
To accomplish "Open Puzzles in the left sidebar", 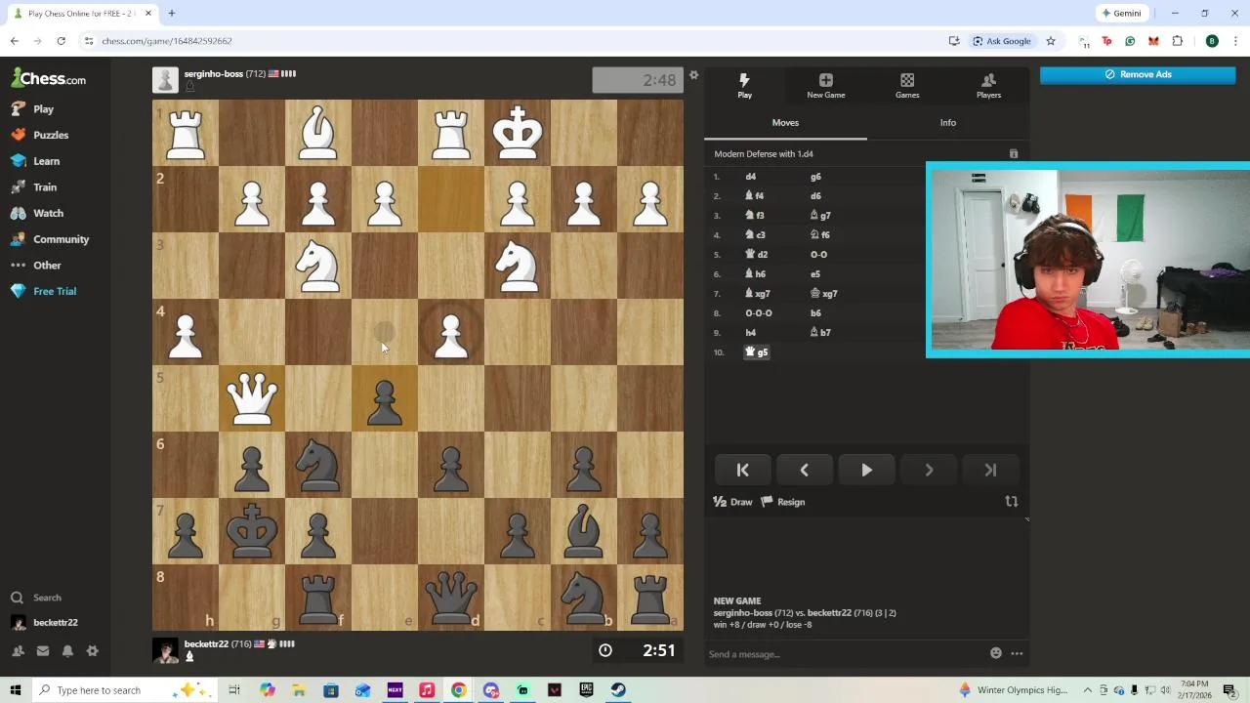I will point(39,135).
